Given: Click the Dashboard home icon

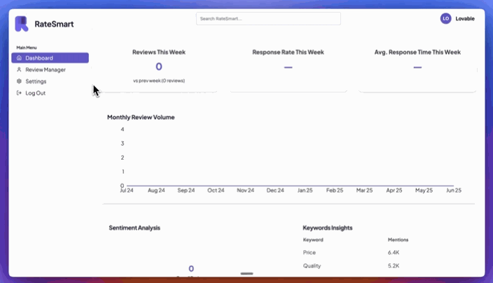Looking at the screenshot, I should point(19,58).
